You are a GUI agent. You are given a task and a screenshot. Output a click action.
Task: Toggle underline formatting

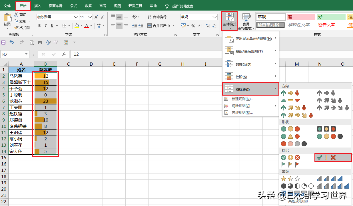(52, 26)
